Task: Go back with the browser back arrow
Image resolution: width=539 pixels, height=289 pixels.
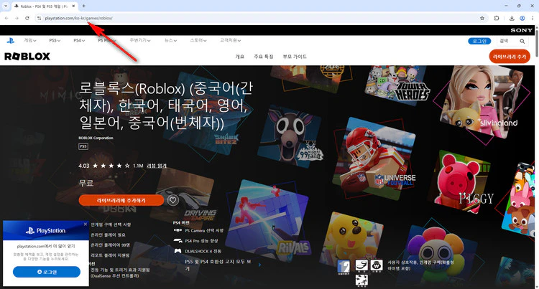Action: pyautogui.click(x=7, y=17)
